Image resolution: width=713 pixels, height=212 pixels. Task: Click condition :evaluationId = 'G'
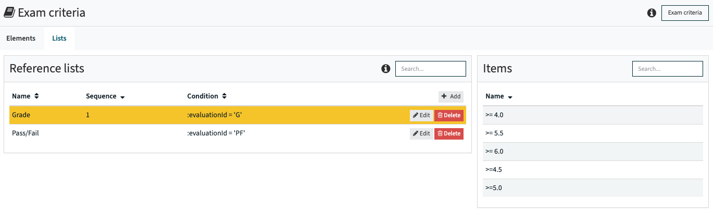[x=215, y=115]
